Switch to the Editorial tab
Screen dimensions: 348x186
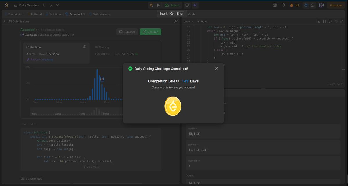(35, 14)
